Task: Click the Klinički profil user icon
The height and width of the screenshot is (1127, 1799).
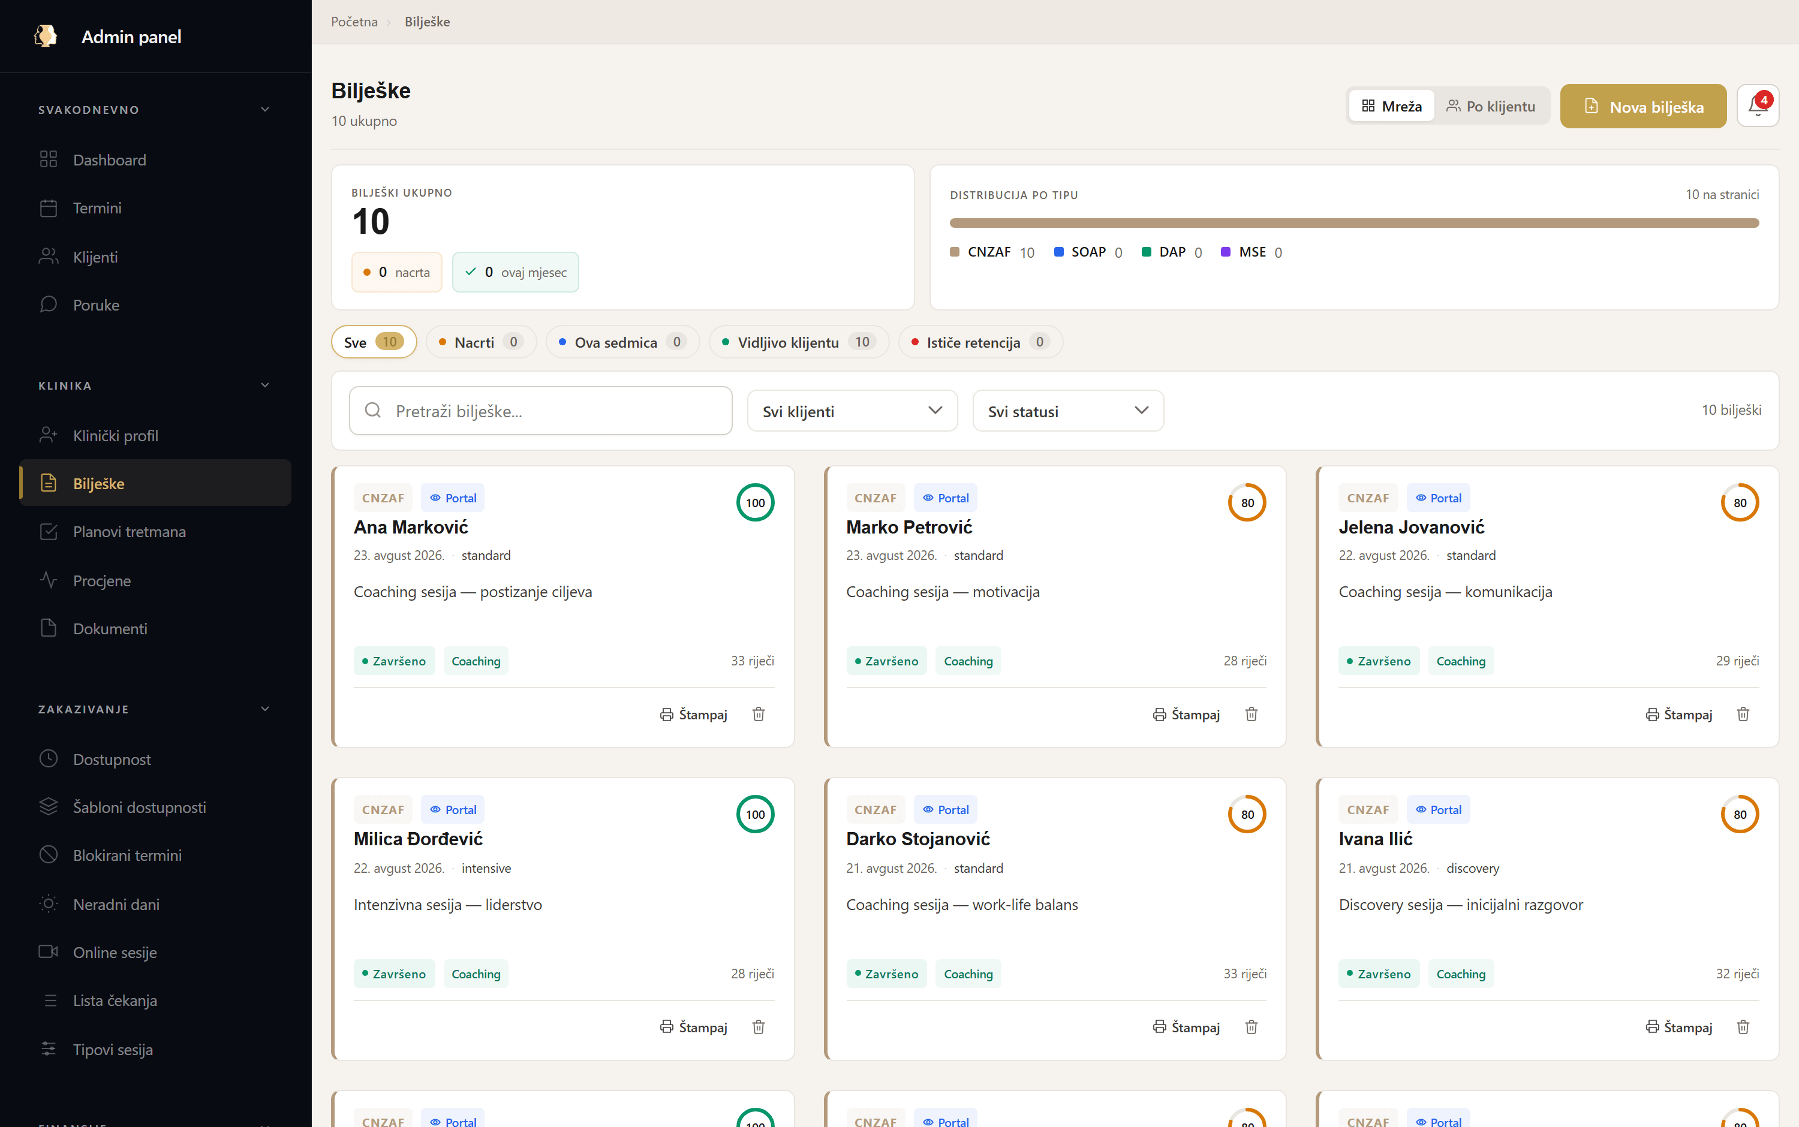Action: coord(49,435)
